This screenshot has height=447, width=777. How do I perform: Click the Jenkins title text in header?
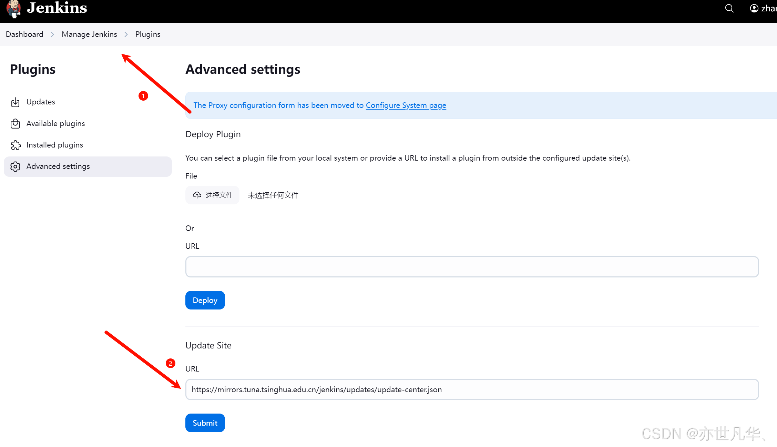click(57, 8)
